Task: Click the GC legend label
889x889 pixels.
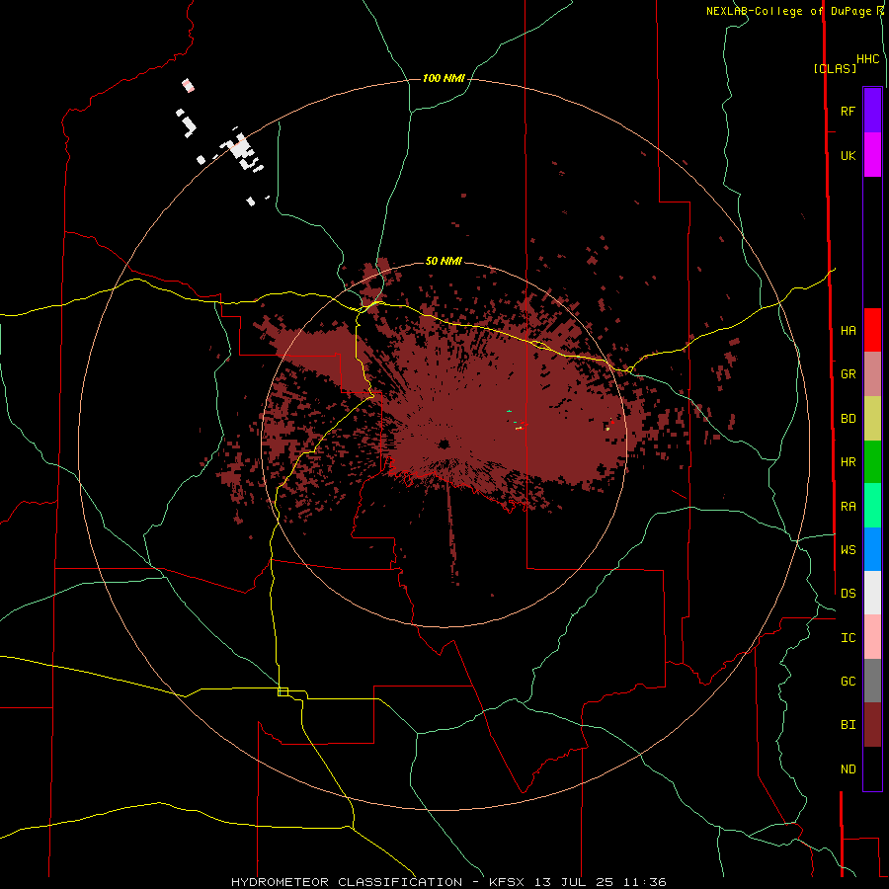Action: point(848,681)
